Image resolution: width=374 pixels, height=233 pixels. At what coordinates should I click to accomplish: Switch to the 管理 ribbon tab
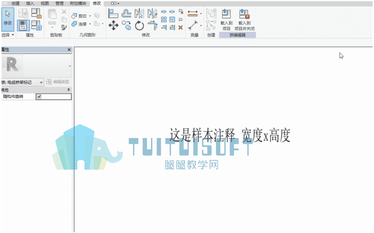tap(59, 3)
